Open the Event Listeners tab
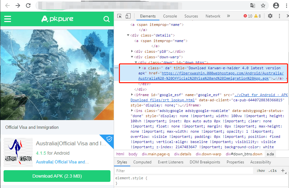The image size is (289, 188). pyautogui.click(x=171, y=162)
